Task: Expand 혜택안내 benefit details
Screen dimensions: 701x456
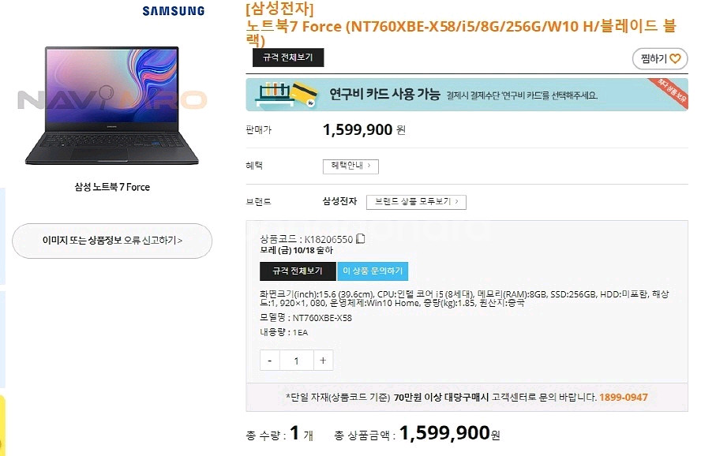Action: 350,166
